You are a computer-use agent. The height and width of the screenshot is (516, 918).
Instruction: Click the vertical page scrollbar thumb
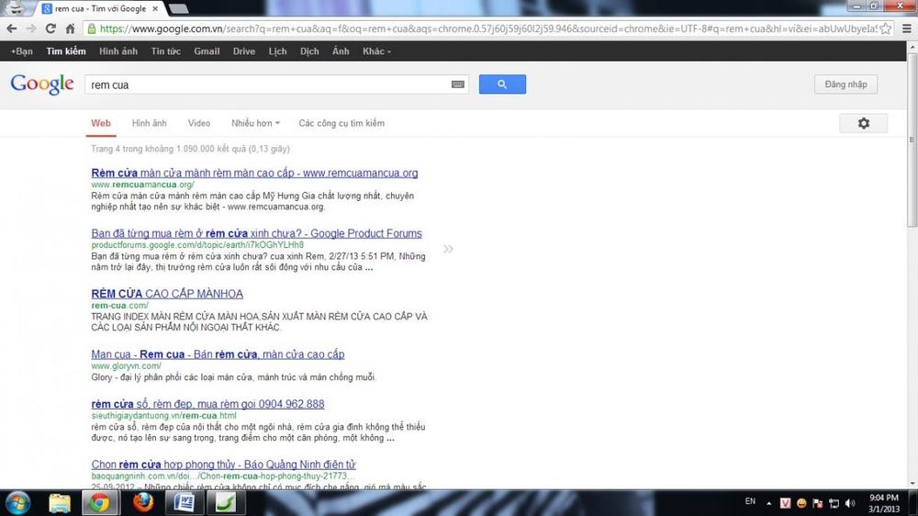(x=912, y=141)
